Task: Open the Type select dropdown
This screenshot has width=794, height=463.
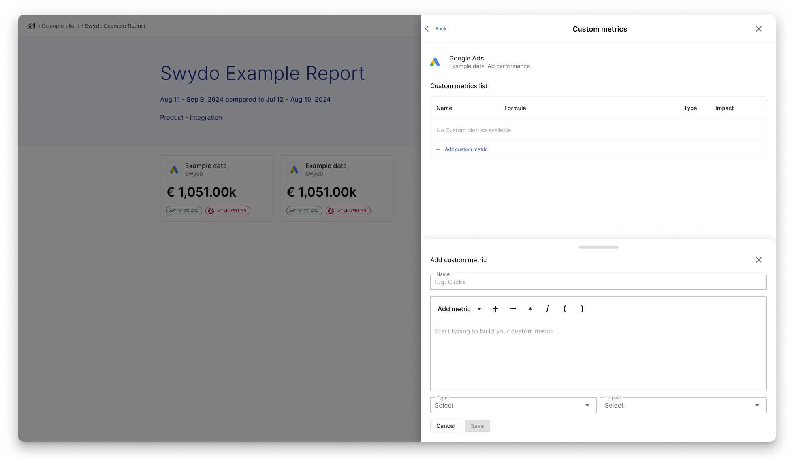Action: coord(513,405)
